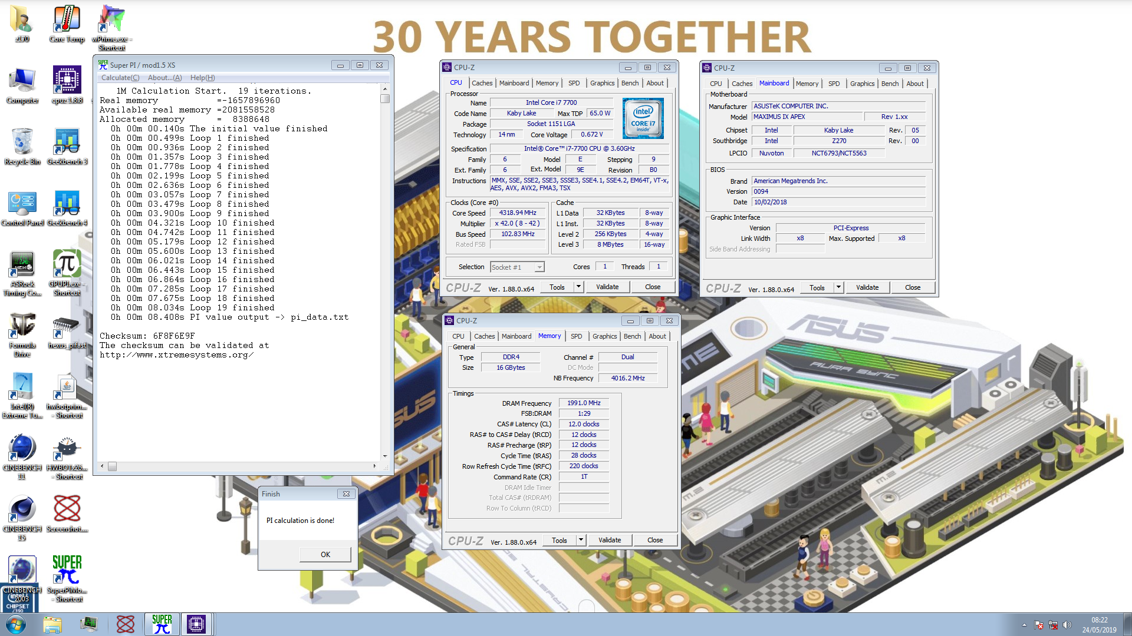Open the Help menu in Super PI

tap(202, 78)
